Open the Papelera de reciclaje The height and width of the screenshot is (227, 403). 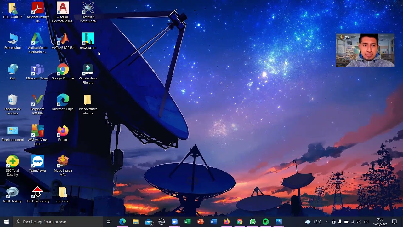[x=13, y=105]
